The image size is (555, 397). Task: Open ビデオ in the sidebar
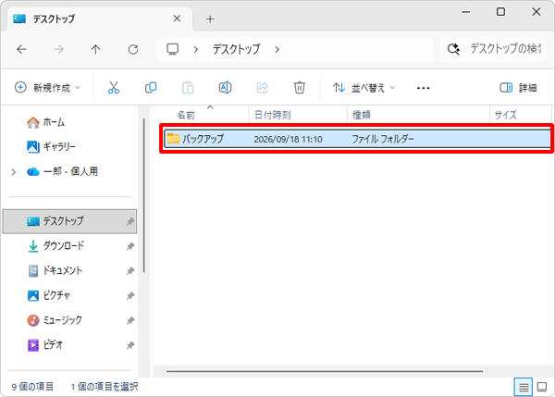(45, 345)
